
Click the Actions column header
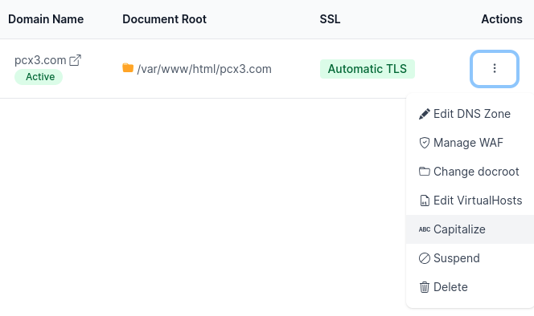pos(502,19)
